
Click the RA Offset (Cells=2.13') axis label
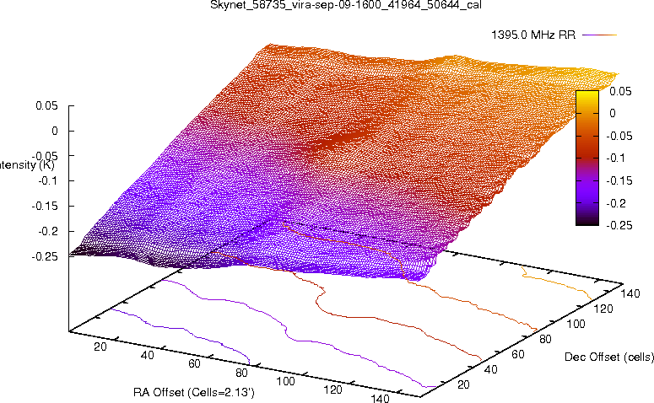coord(194,392)
